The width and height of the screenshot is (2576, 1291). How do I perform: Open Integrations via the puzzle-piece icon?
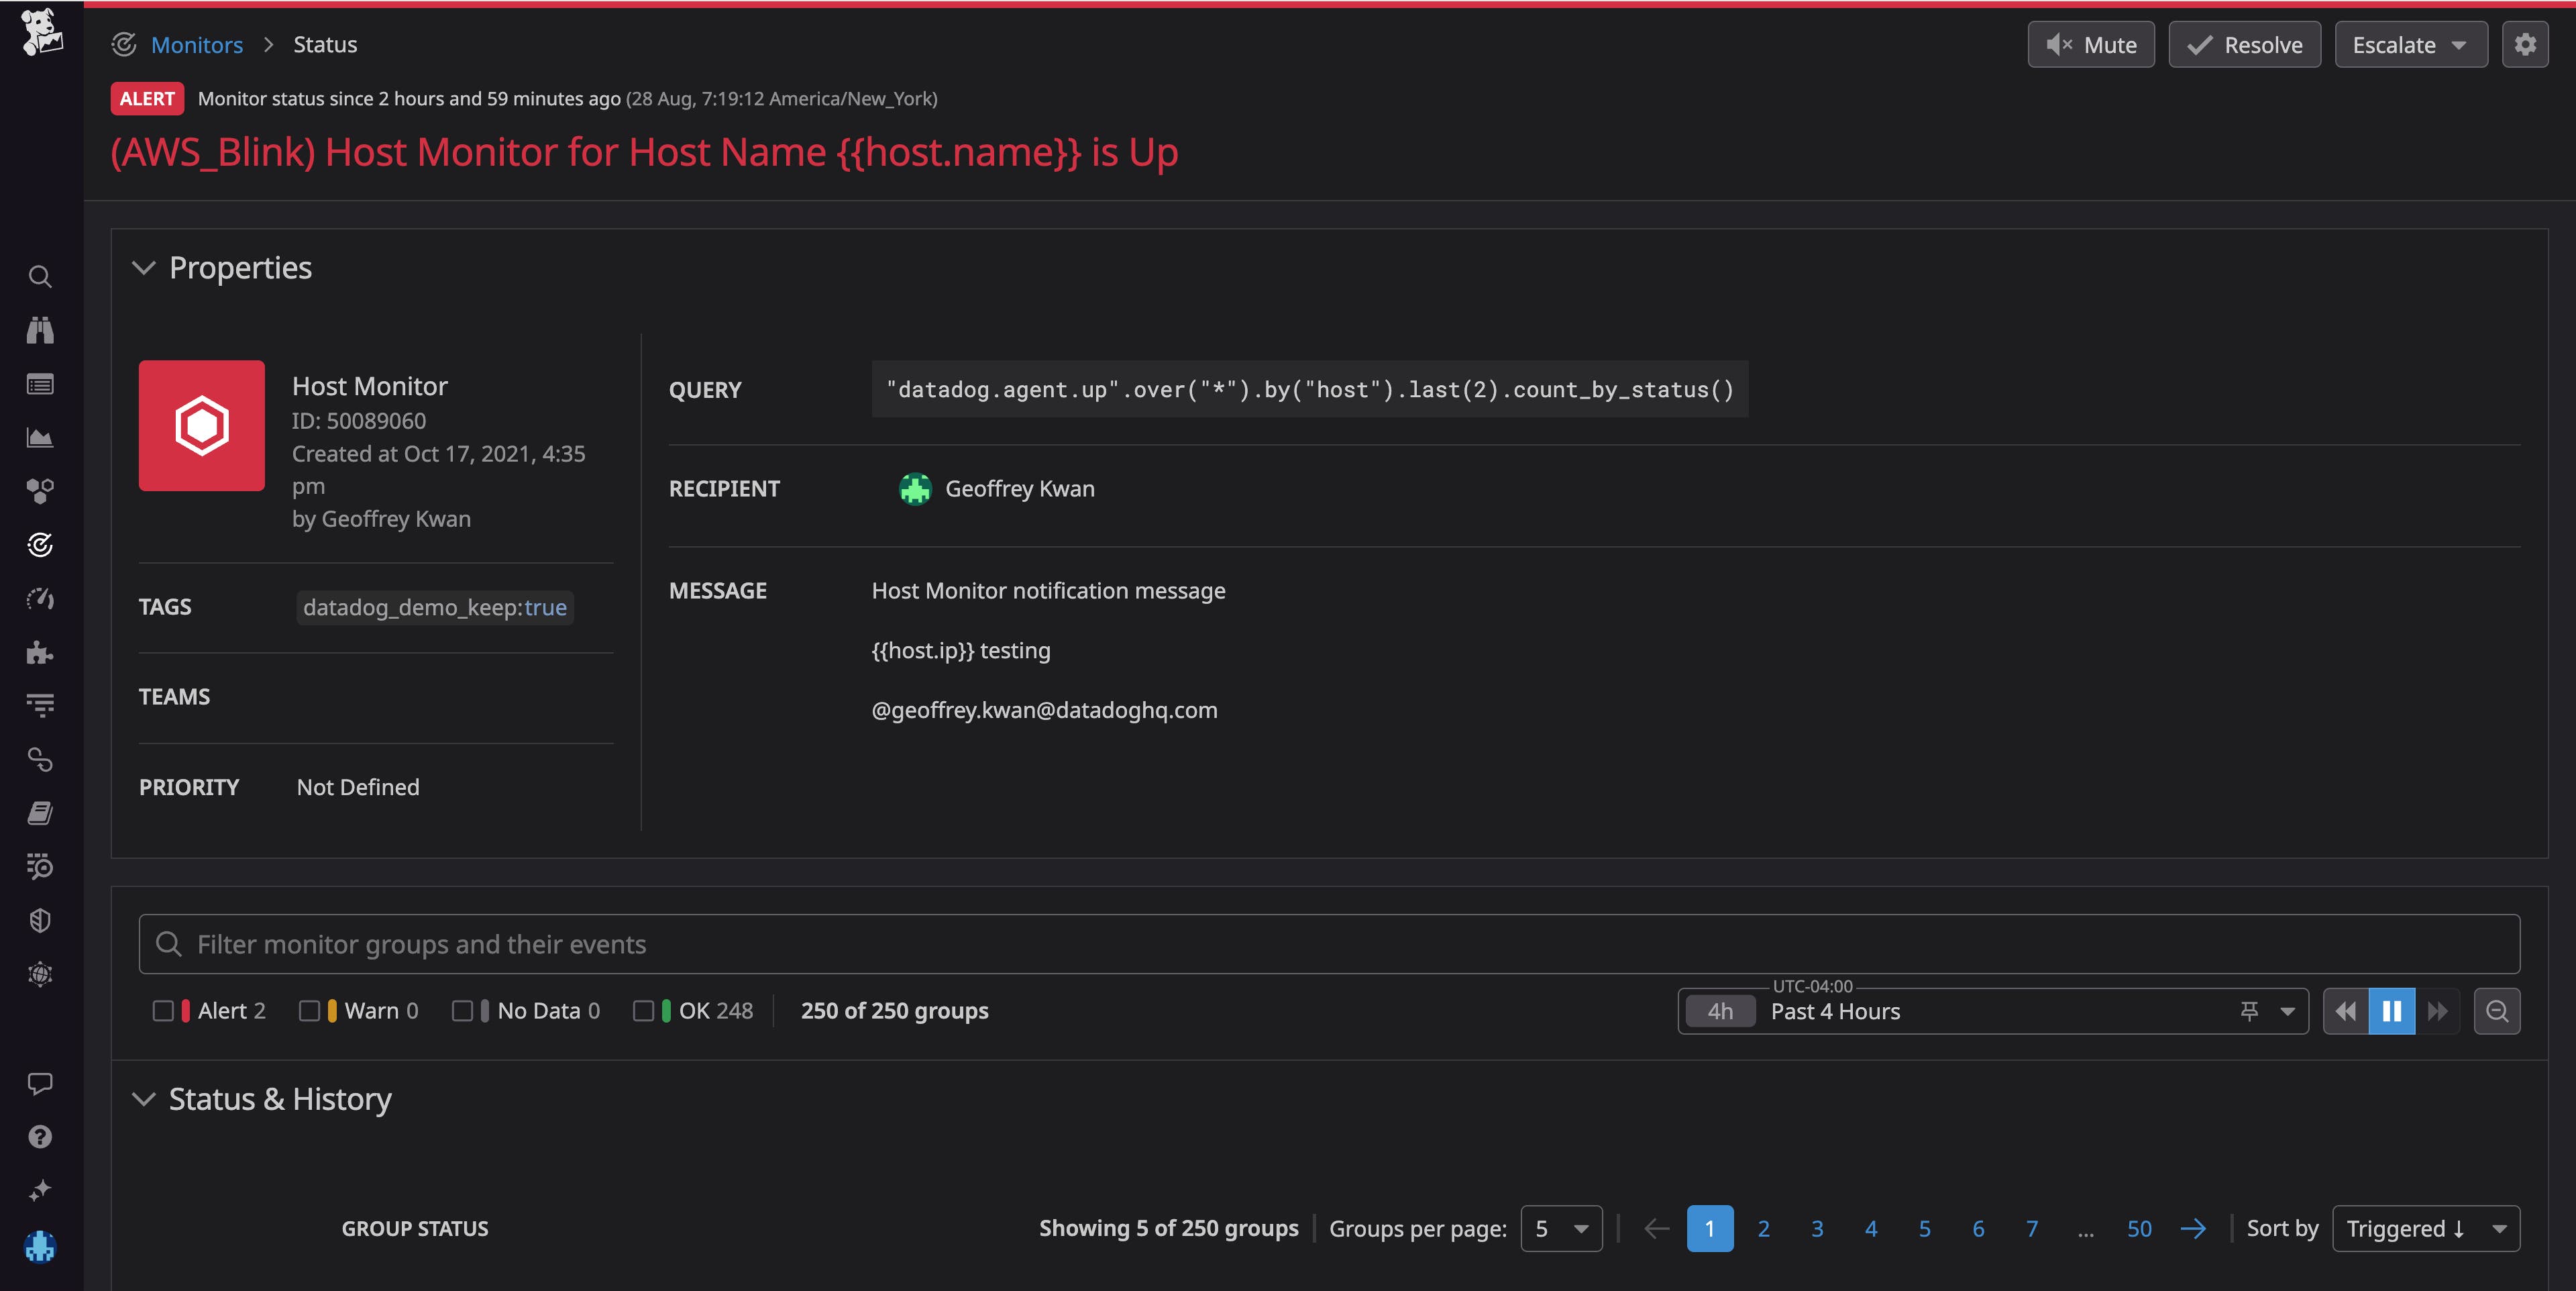40,653
